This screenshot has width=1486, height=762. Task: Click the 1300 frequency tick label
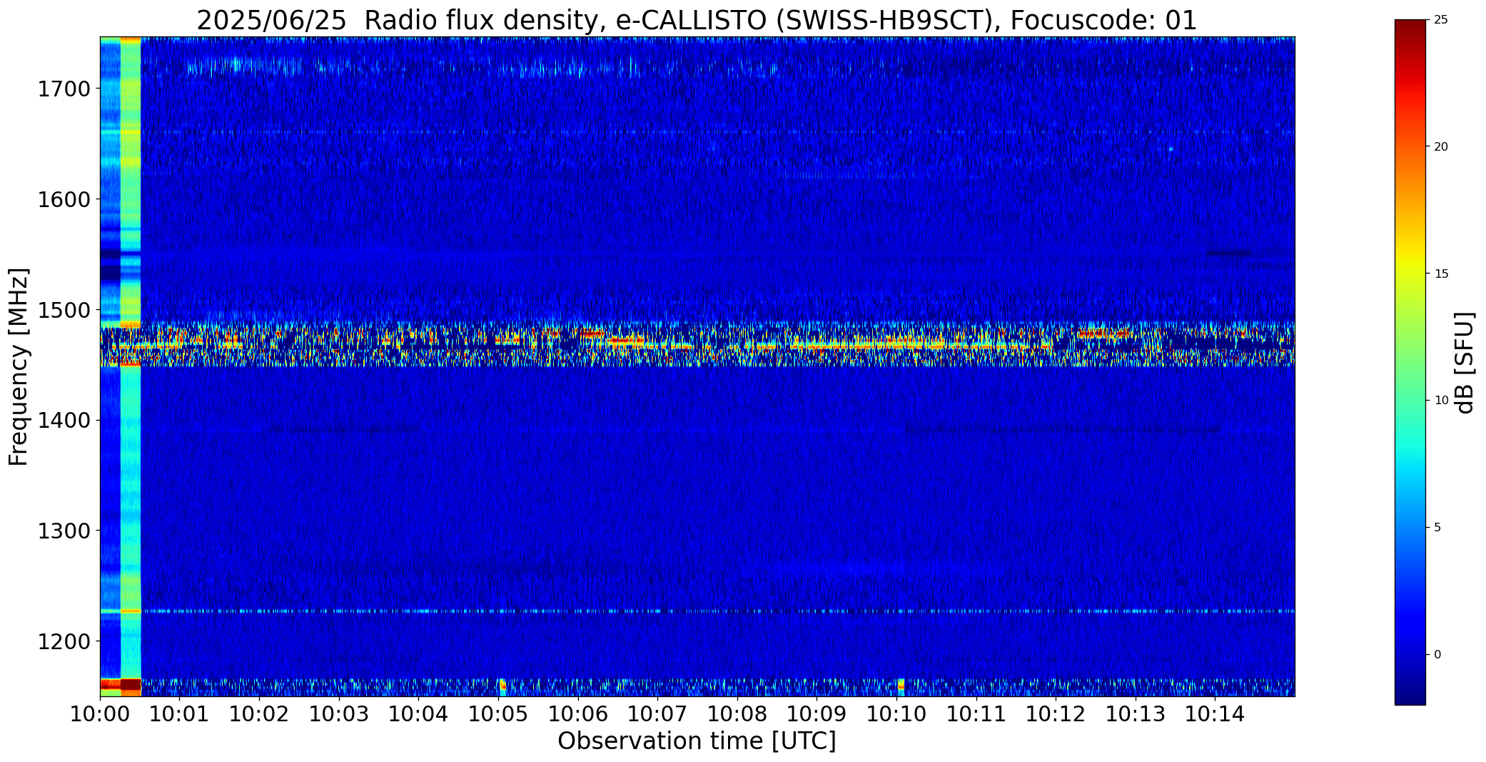pyautogui.click(x=64, y=531)
